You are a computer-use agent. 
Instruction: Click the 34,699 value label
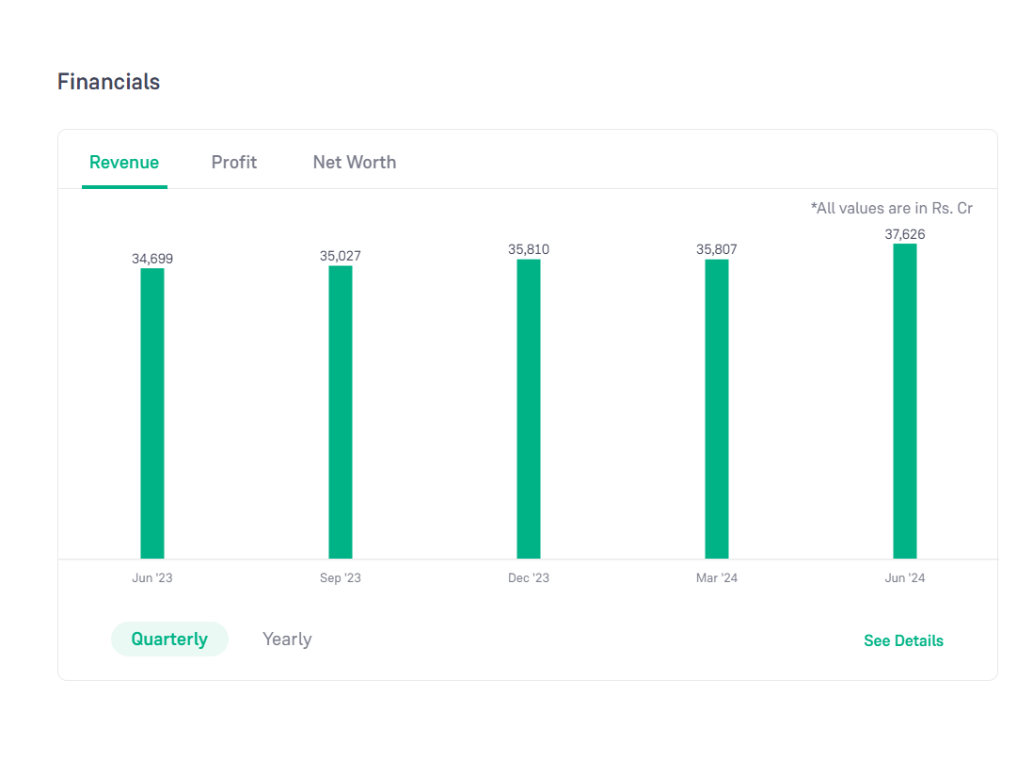click(152, 259)
